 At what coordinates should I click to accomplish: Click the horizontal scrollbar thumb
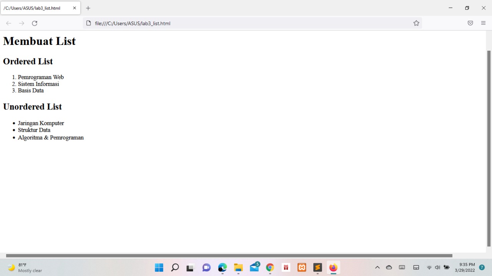[229, 255]
